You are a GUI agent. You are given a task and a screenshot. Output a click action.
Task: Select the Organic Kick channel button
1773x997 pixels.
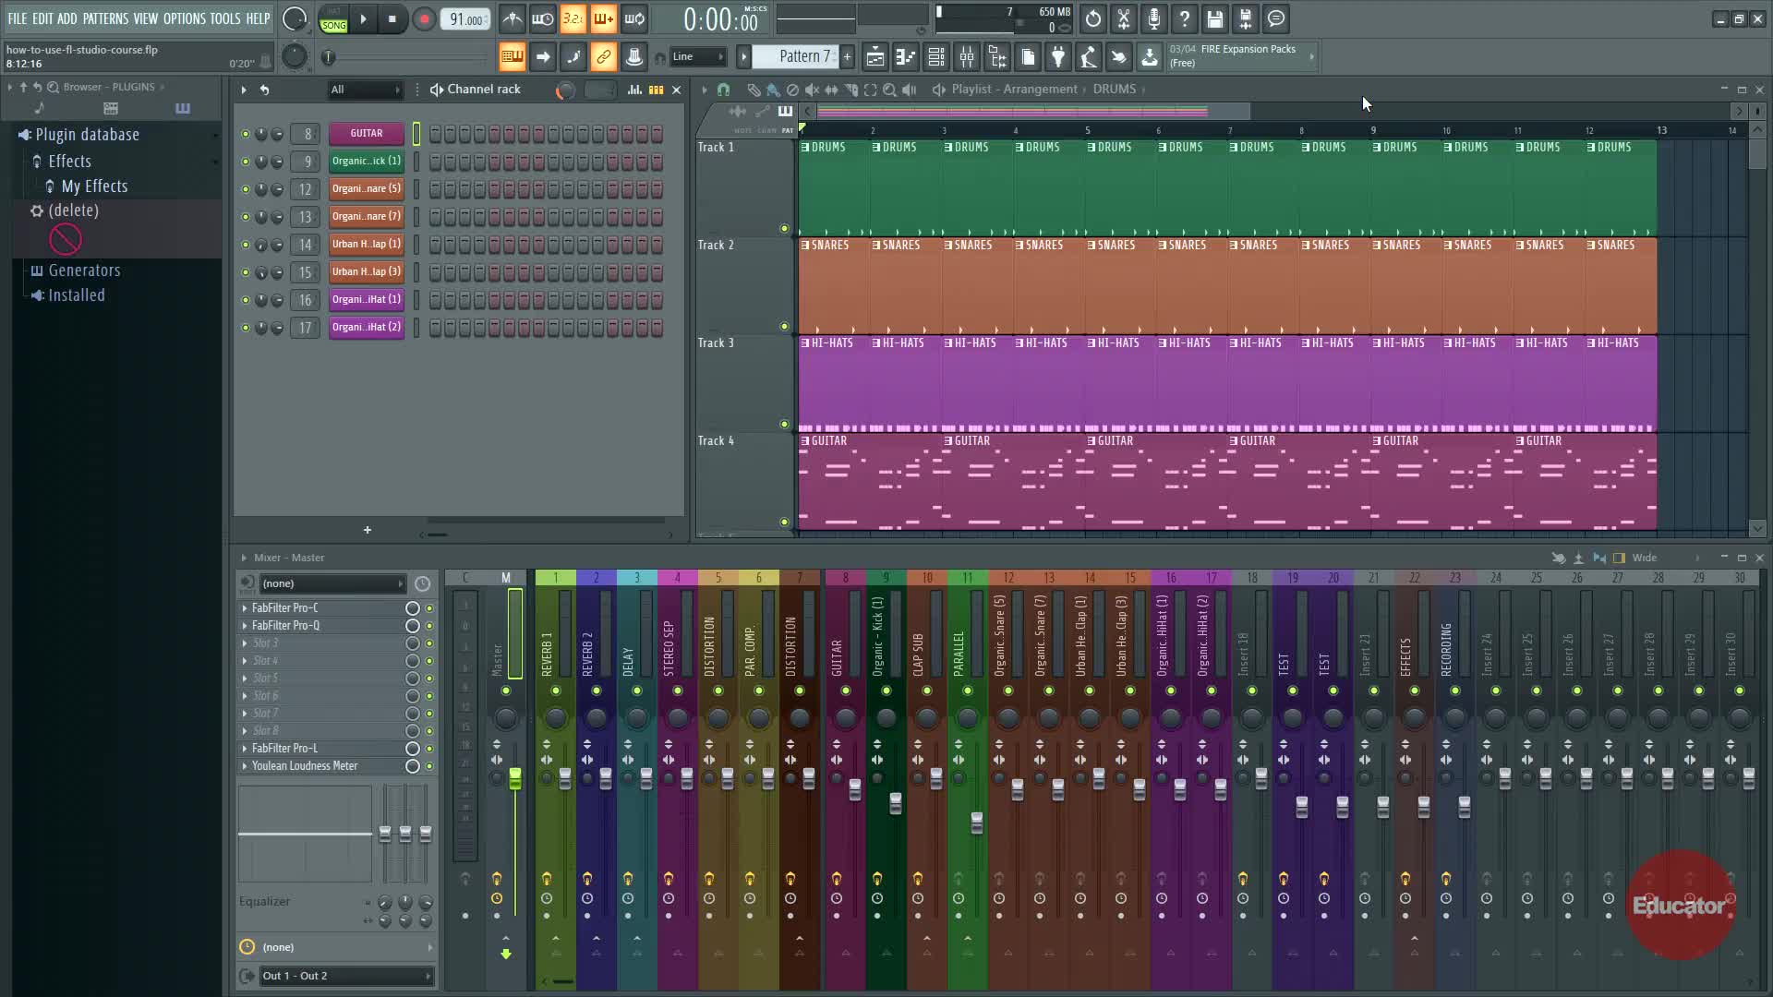[x=366, y=162]
